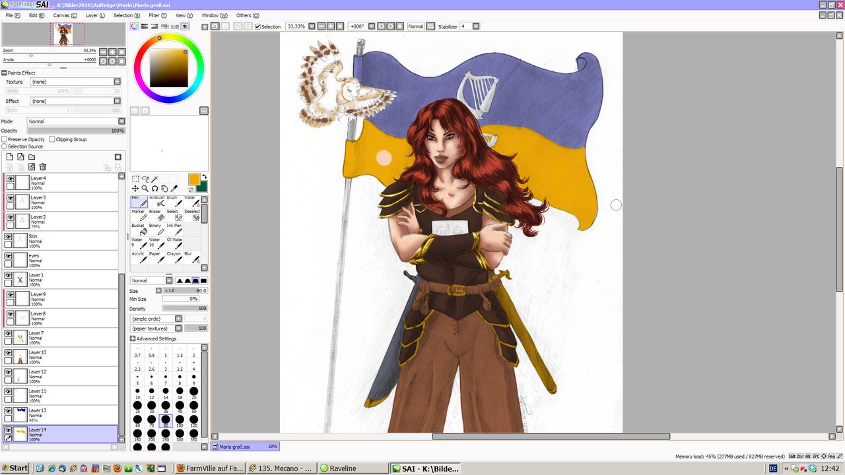Open the rotation angle dropdown in toolbar
Screen dimensions: 845x475
pyautogui.click(x=372, y=26)
